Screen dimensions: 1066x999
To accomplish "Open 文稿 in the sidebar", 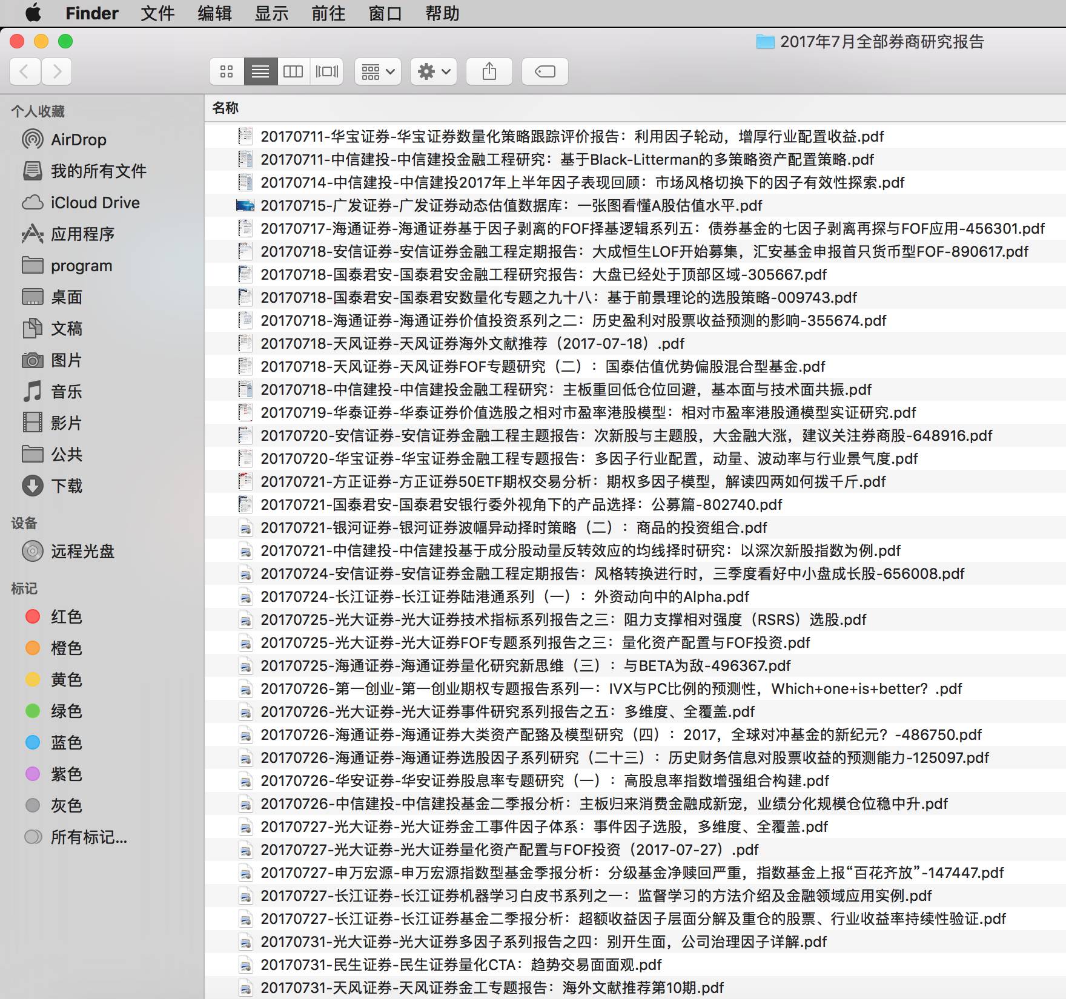I will coord(52,329).
